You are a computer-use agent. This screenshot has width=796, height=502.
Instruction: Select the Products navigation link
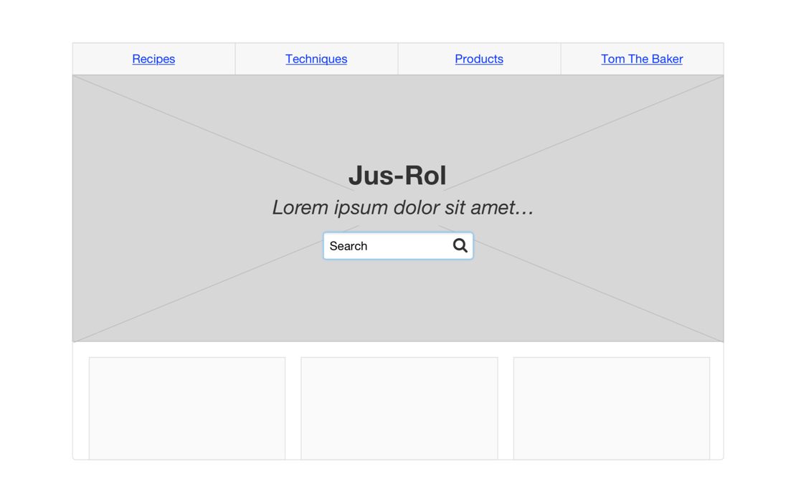click(x=479, y=59)
